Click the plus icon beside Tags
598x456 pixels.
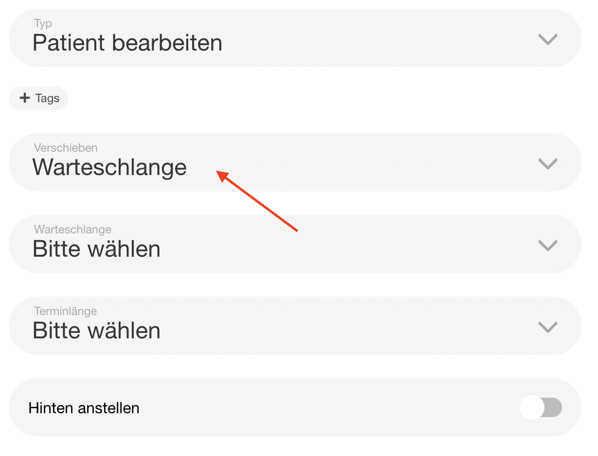[24, 98]
